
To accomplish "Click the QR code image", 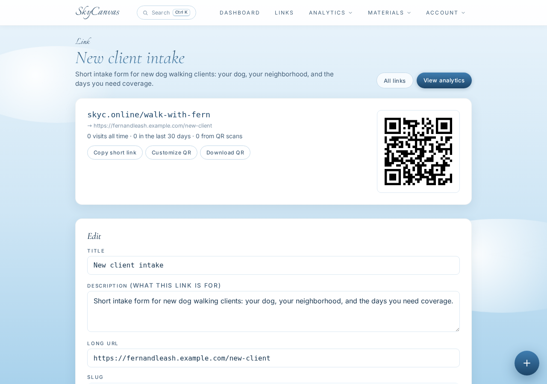I will click(418, 151).
